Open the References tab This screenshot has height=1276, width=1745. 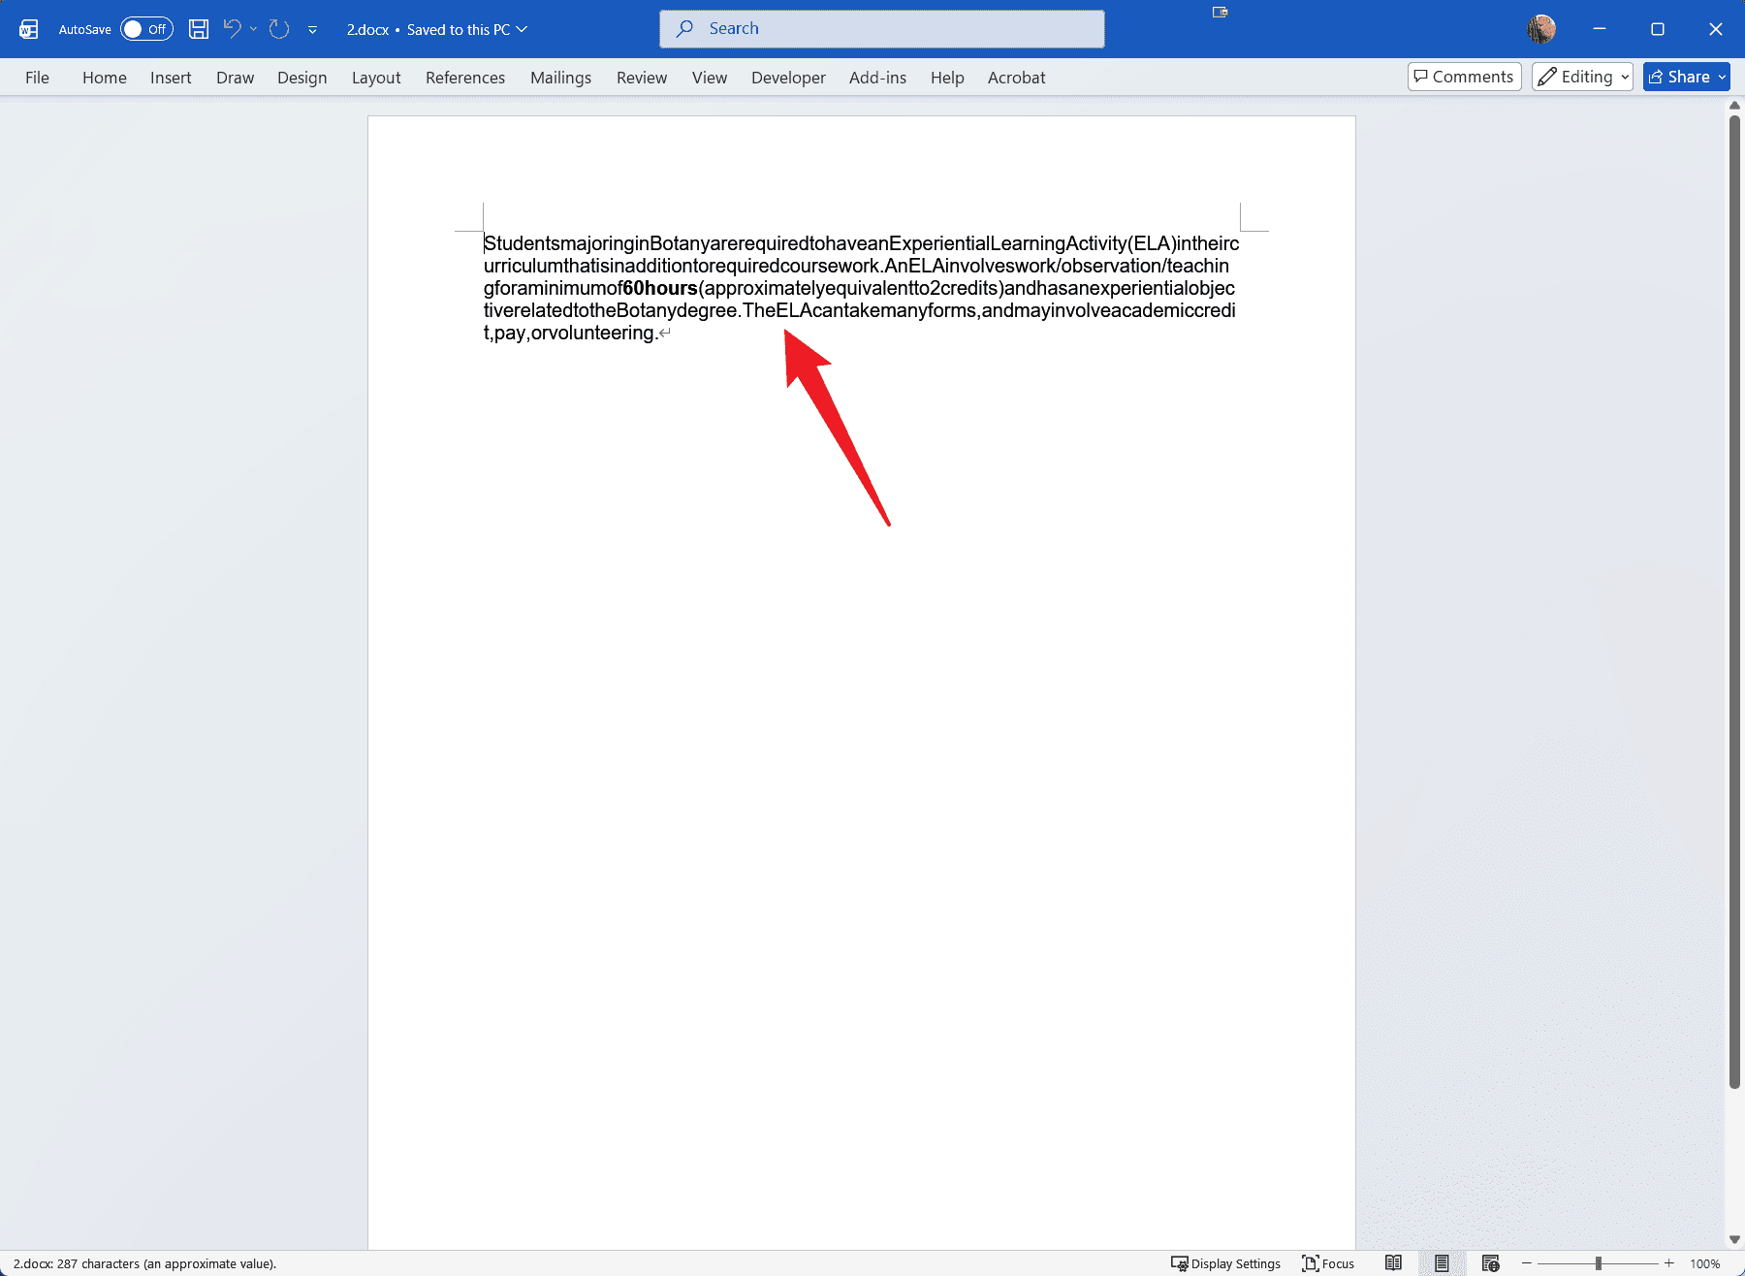tap(465, 78)
